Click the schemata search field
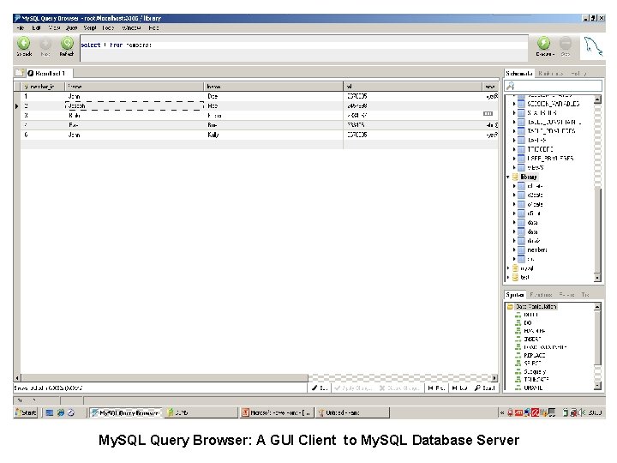 (x=554, y=86)
